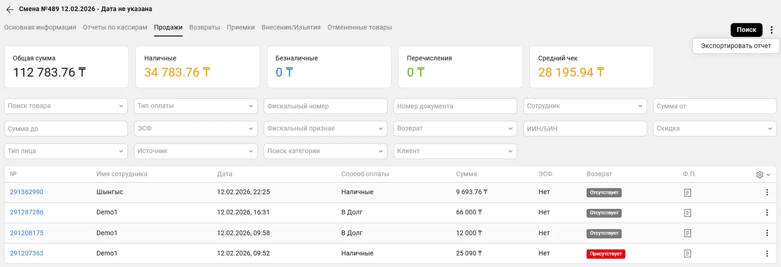781x267 pixels.
Task: Expand the Фискальный признак dropdown
Action: (325, 129)
